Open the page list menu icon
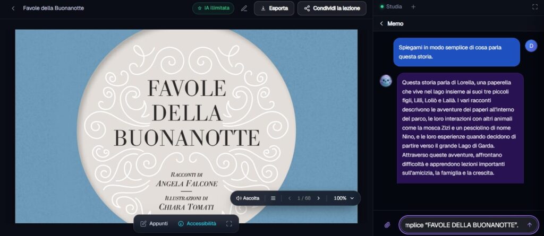This screenshot has width=544, height=236. (x=273, y=198)
